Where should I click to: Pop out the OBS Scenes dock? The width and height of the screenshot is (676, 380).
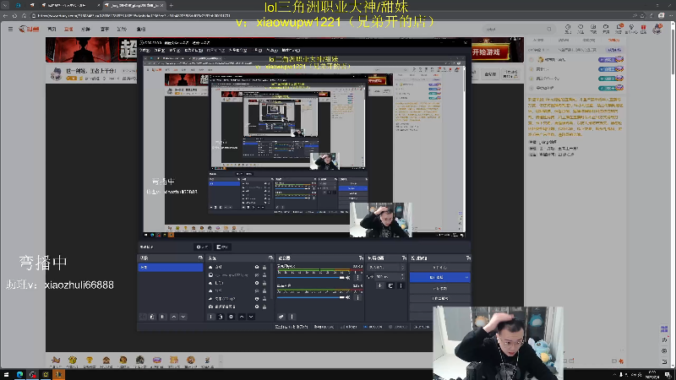200,258
